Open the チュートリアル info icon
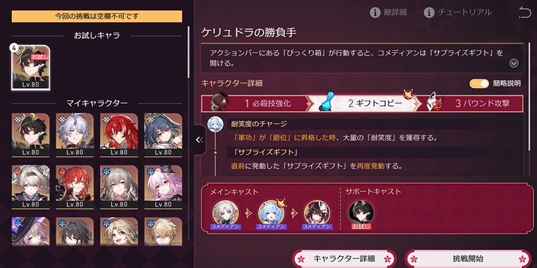Image resolution: width=537 pixels, height=268 pixels. pos(429,13)
